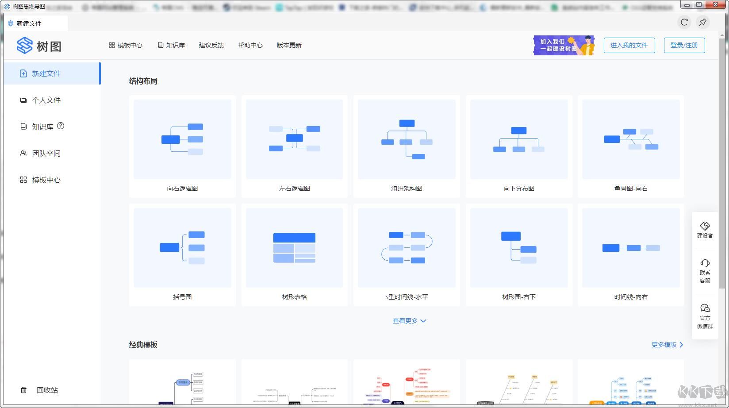The image size is (729, 408).
Task: Choose the 向下分布图 layout
Action: (519, 146)
